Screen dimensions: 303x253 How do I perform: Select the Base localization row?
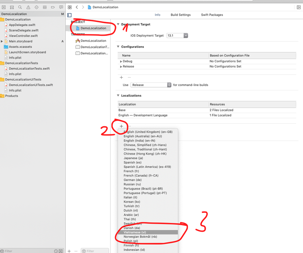point(207,110)
